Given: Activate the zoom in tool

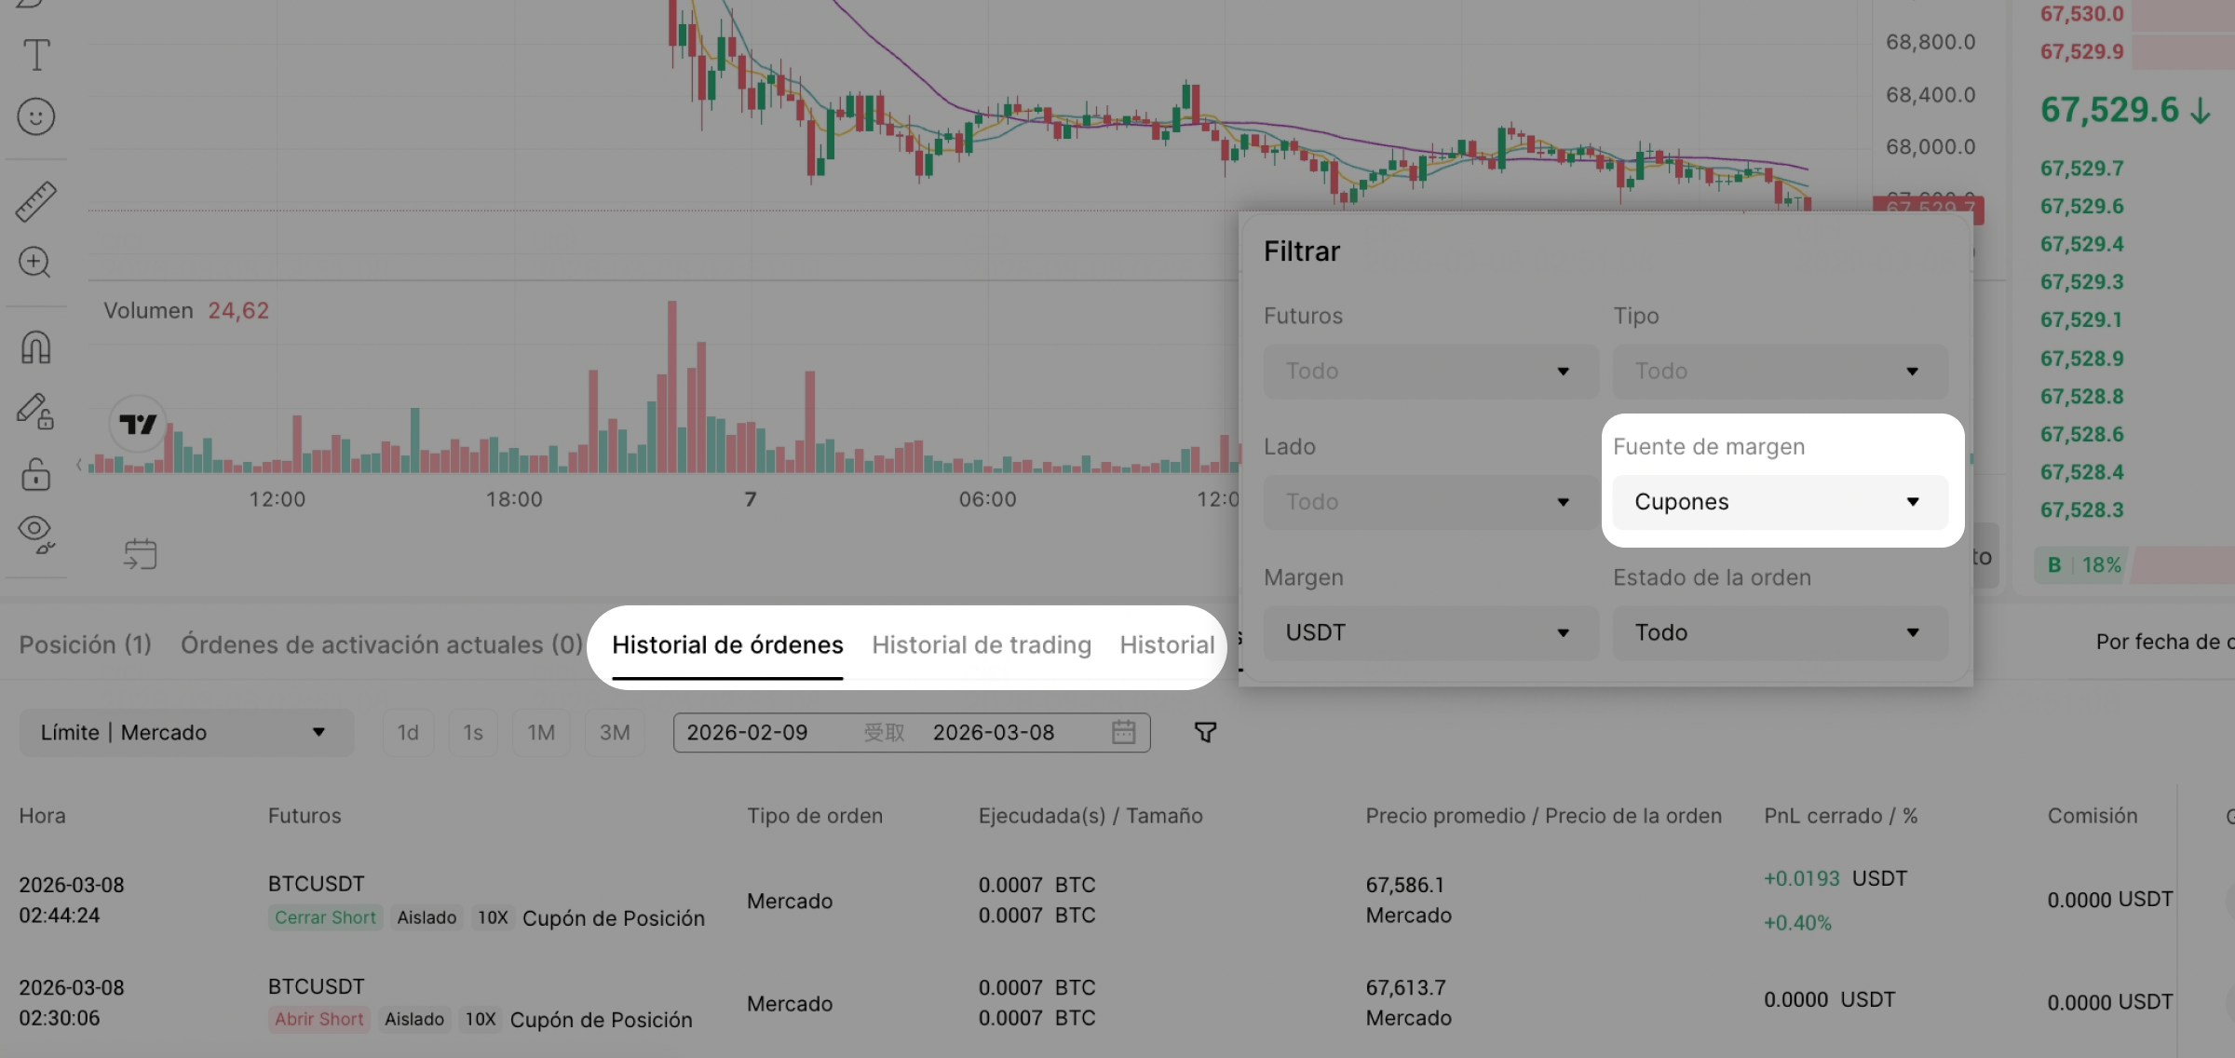Looking at the screenshot, I should click(x=35, y=263).
